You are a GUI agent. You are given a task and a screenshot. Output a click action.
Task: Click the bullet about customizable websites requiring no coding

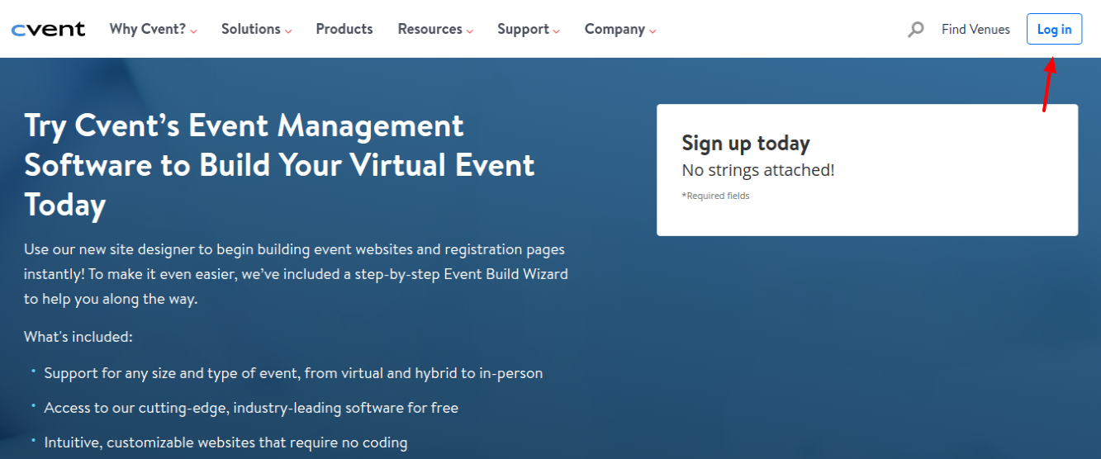225,442
